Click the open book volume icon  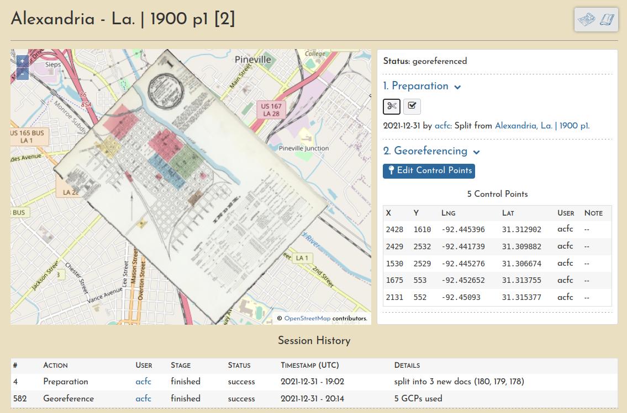click(607, 19)
